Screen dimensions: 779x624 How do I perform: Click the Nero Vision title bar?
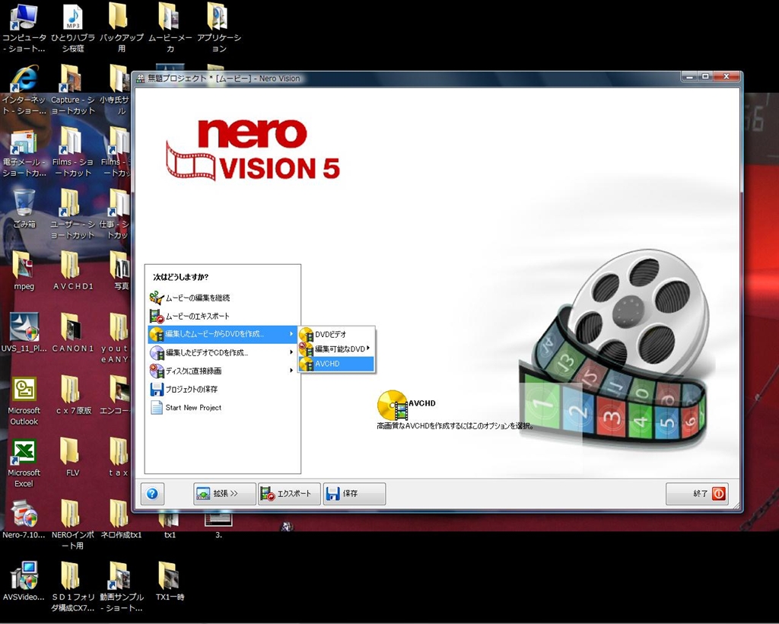[x=405, y=78]
